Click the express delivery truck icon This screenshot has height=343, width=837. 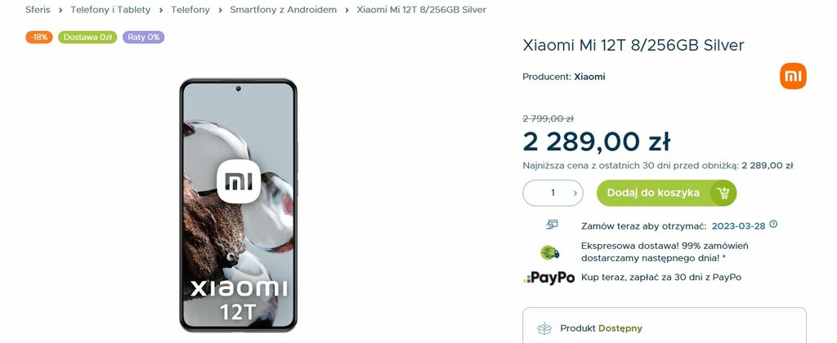(x=550, y=252)
